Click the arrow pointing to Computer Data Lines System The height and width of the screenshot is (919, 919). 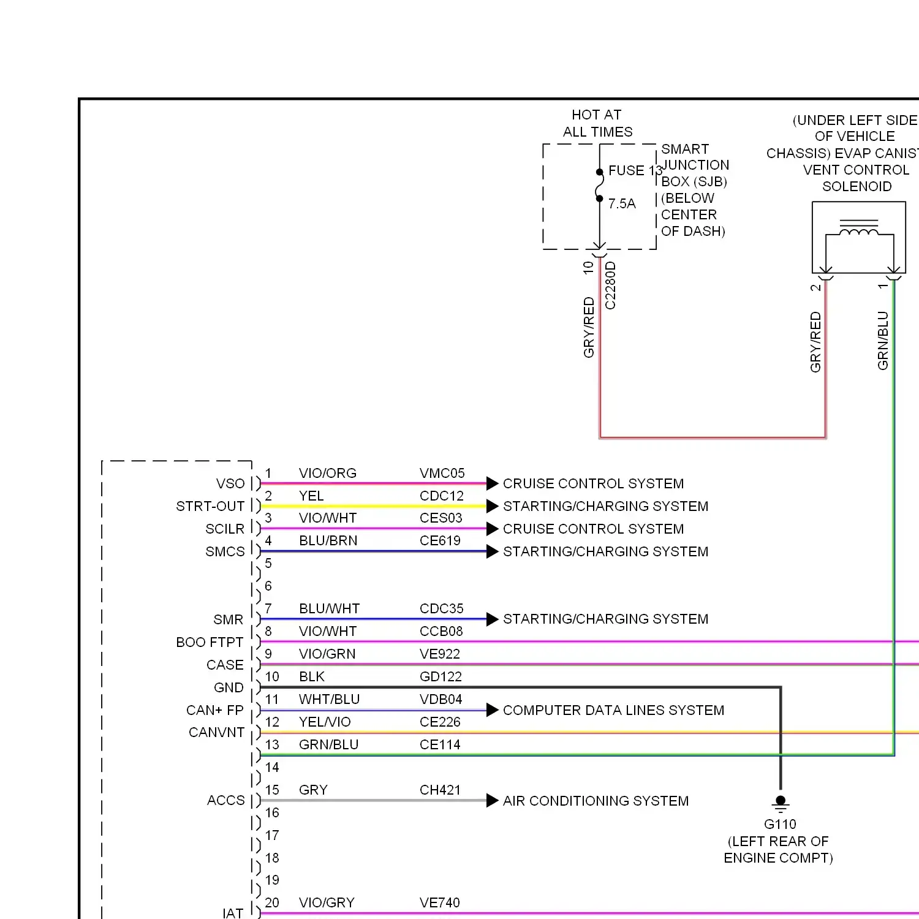(493, 710)
